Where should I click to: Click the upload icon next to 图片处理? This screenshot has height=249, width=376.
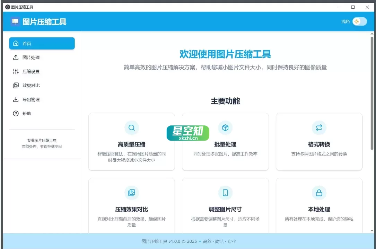click(15, 57)
